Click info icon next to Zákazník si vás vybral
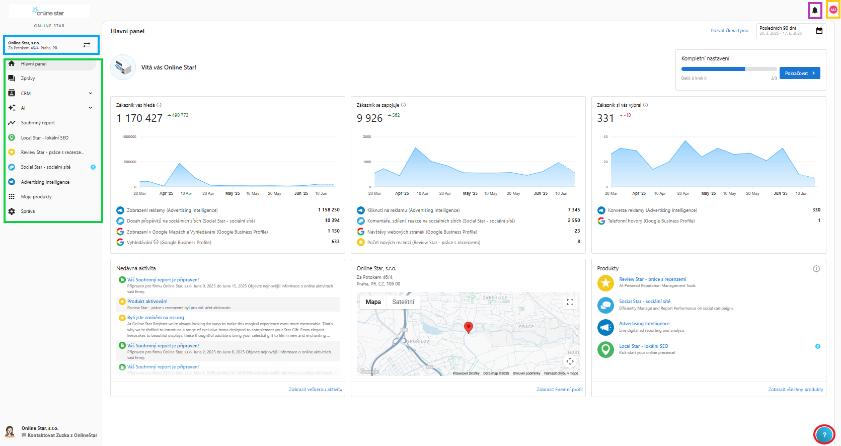Image resolution: width=841 pixels, height=446 pixels. [645, 105]
